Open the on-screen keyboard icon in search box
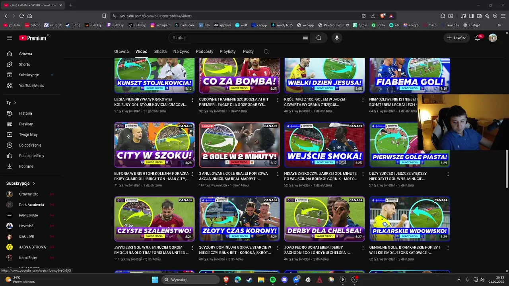Viewport: 509px width, 286px height. [x=305, y=38]
